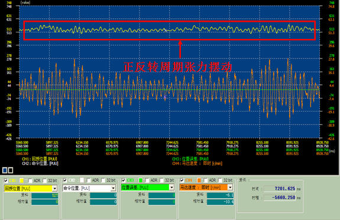Click the CH1 data value field

coord(45,196)
